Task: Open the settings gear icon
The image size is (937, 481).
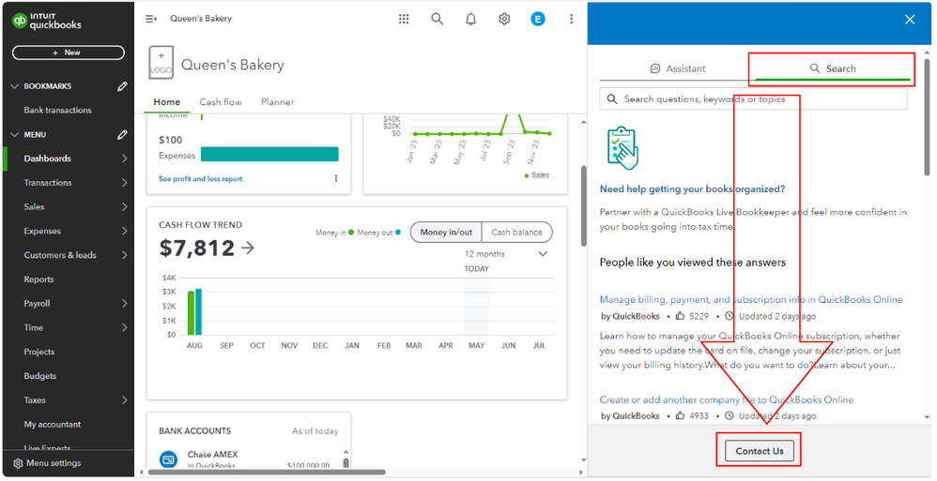Action: [504, 19]
